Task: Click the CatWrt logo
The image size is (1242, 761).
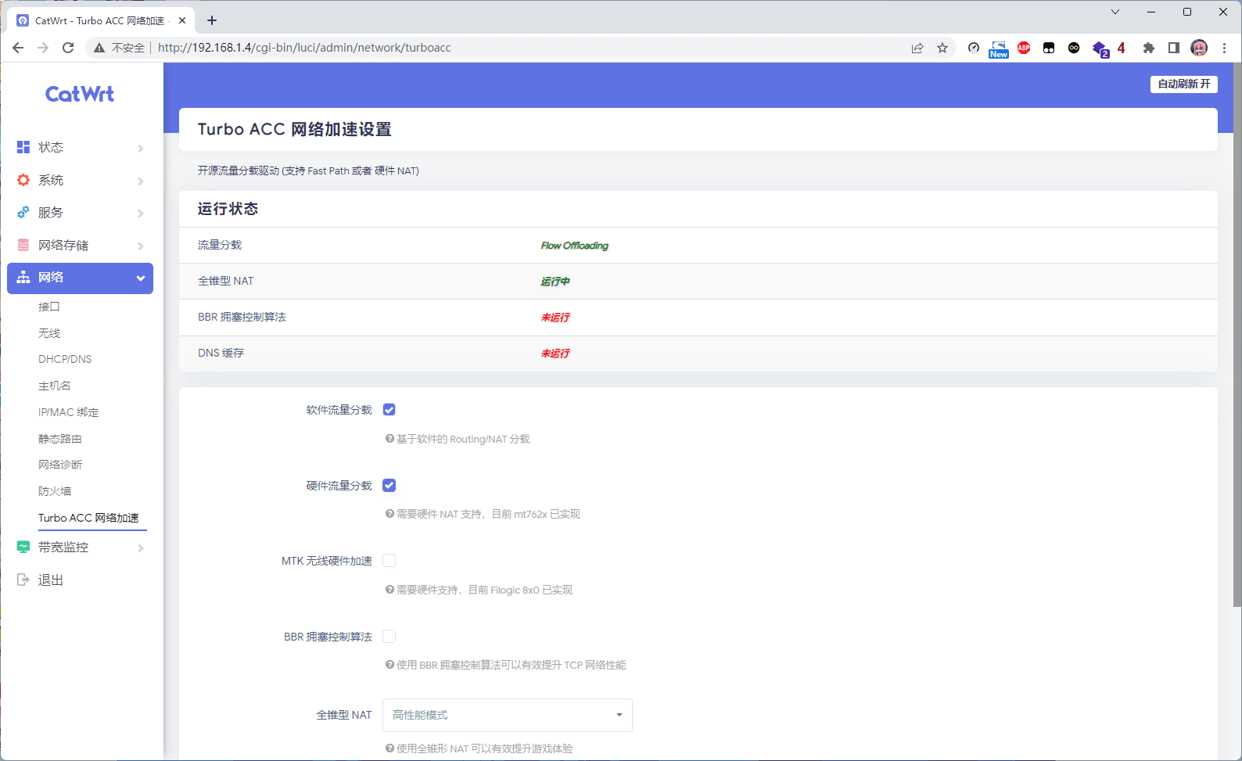Action: click(x=80, y=94)
